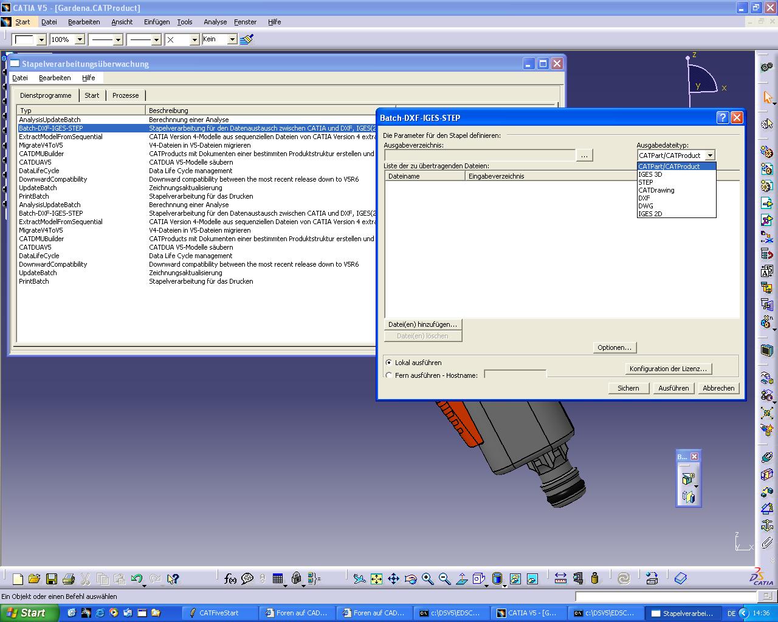778x622 pixels.
Task: Click the Typ column header
Action: (x=81, y=111)
